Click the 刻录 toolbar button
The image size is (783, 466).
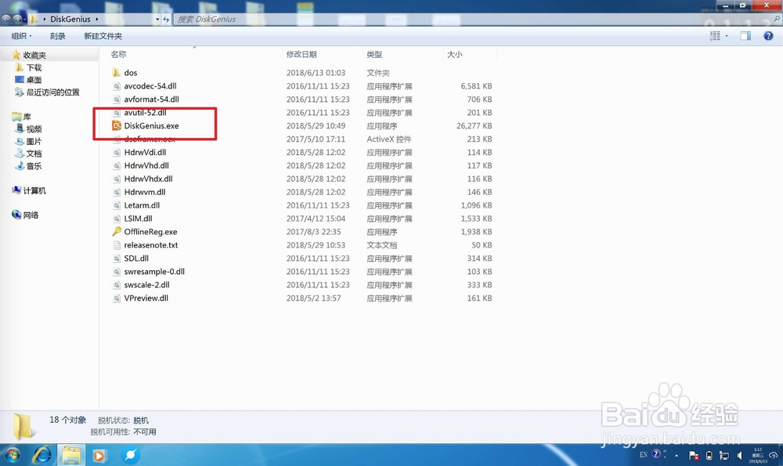point(57,36)
